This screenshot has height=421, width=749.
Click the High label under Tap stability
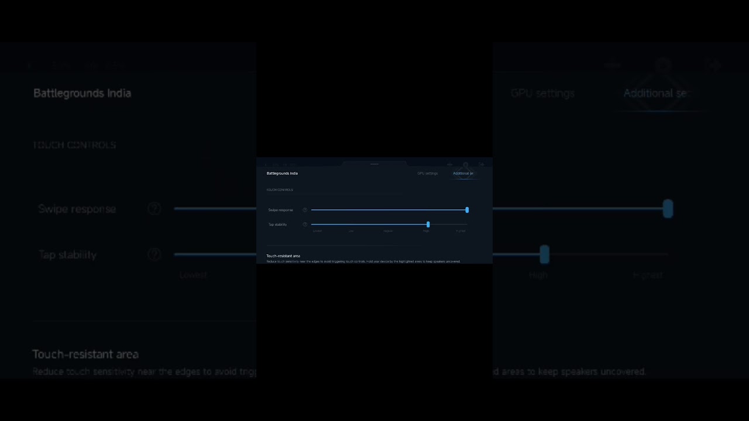coord(426,231)
